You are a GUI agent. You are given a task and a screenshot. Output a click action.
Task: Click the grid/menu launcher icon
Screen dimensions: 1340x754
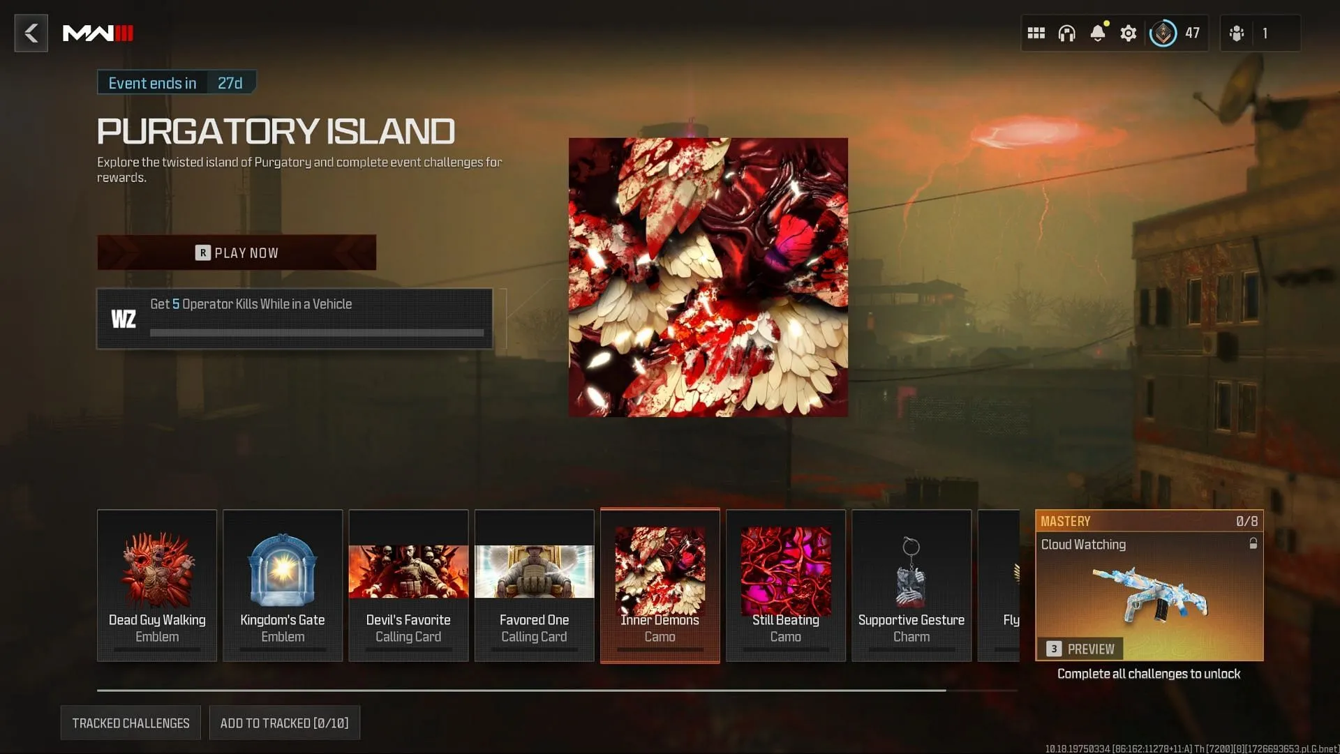tap(1036, 33)
